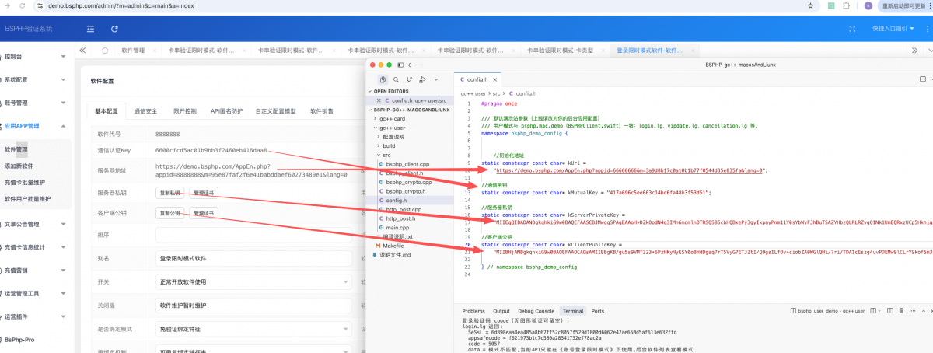
Task: Open the Problems panel tab
Action: click(x=473, y=311)
